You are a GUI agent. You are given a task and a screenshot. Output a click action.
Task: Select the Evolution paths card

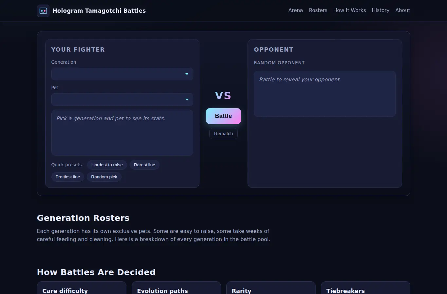pos(176,288)
